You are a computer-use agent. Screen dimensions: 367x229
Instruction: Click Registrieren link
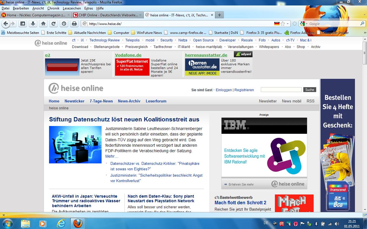(244, 90)
